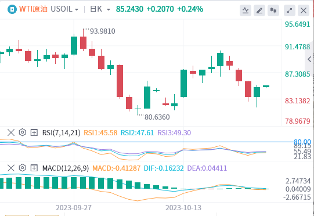Add an indicator below the RSI panel

[34, 132]
